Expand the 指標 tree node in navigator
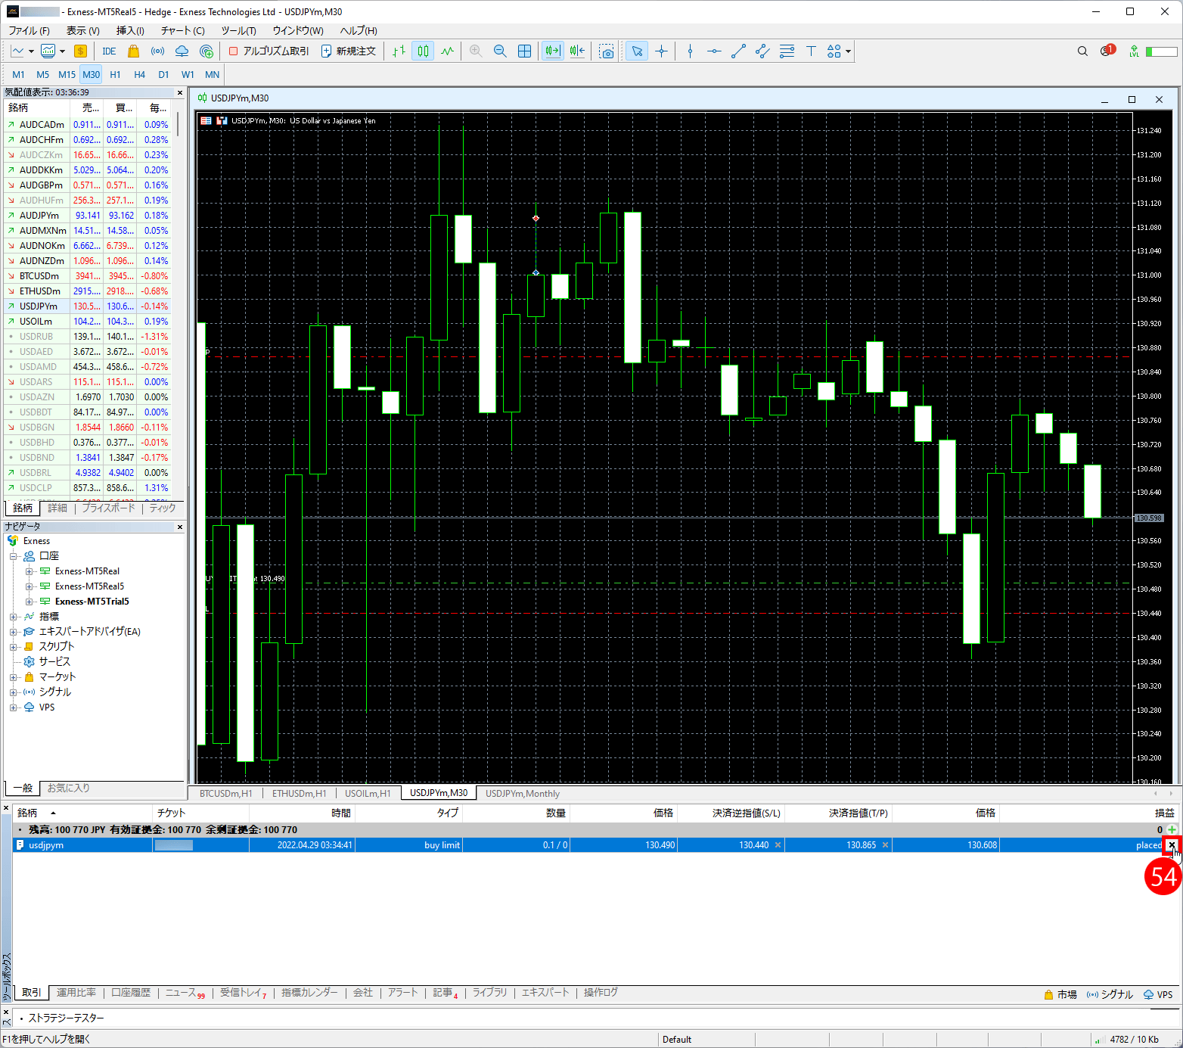The width and height of the screenshot is (1183, 1048). (13, 617)
